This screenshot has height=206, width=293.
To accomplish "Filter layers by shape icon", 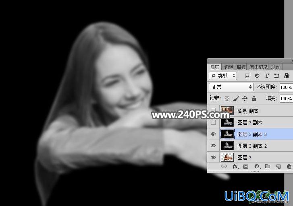I will click(x=276, y=76).
